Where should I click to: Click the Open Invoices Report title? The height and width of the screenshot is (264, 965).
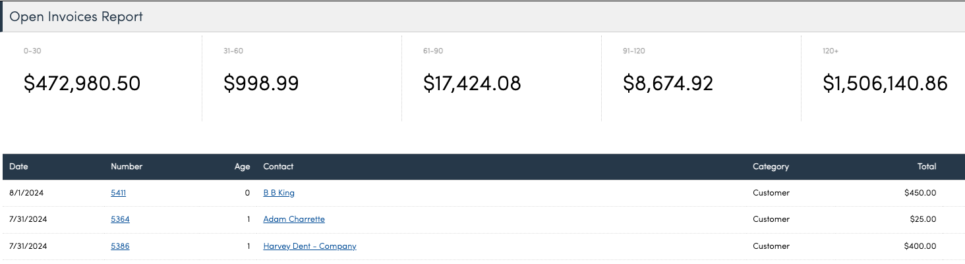76,16
